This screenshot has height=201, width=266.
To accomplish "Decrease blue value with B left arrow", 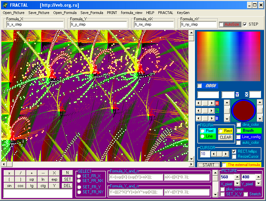I will click(x=199, y=118).
